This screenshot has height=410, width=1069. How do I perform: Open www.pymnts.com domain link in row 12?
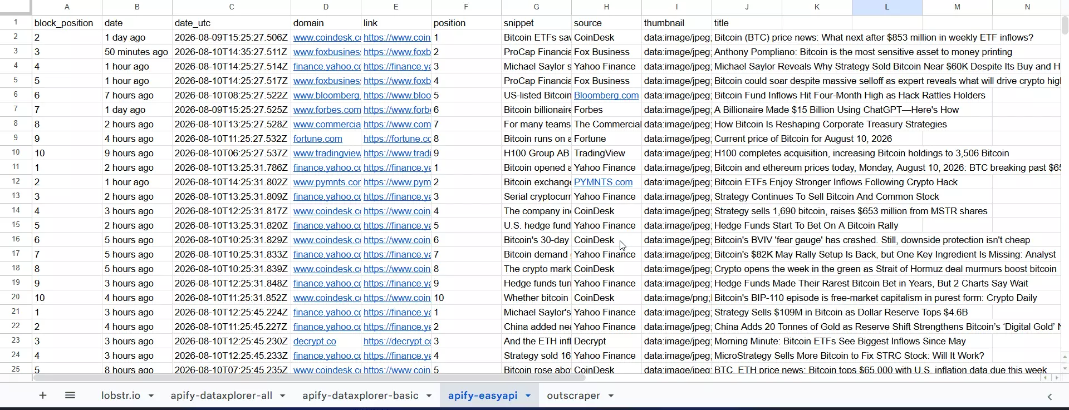click(x=327, y=182)
